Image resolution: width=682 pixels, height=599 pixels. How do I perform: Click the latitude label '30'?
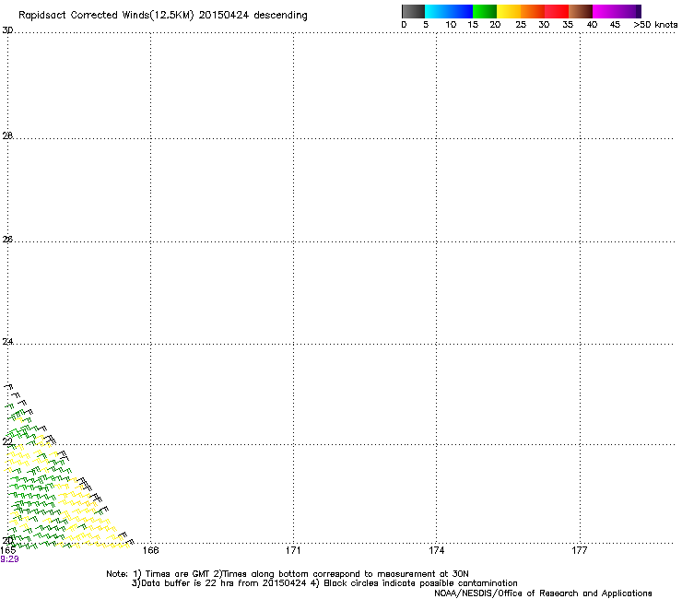(7, 30)
